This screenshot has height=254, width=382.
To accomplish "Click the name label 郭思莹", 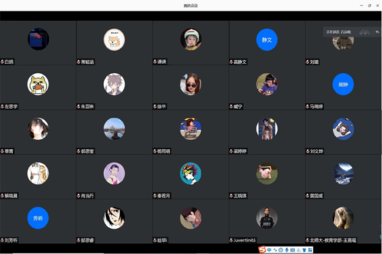I will 88,151.
